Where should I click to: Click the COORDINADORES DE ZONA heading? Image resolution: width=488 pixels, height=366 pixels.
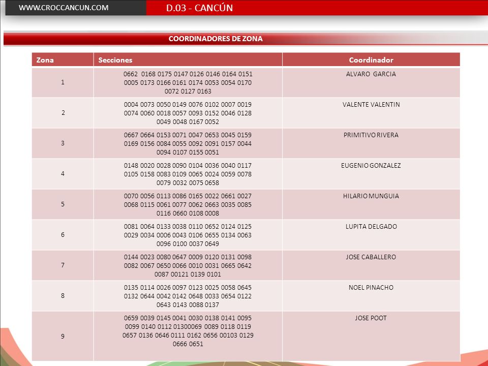tap(216, 39)
